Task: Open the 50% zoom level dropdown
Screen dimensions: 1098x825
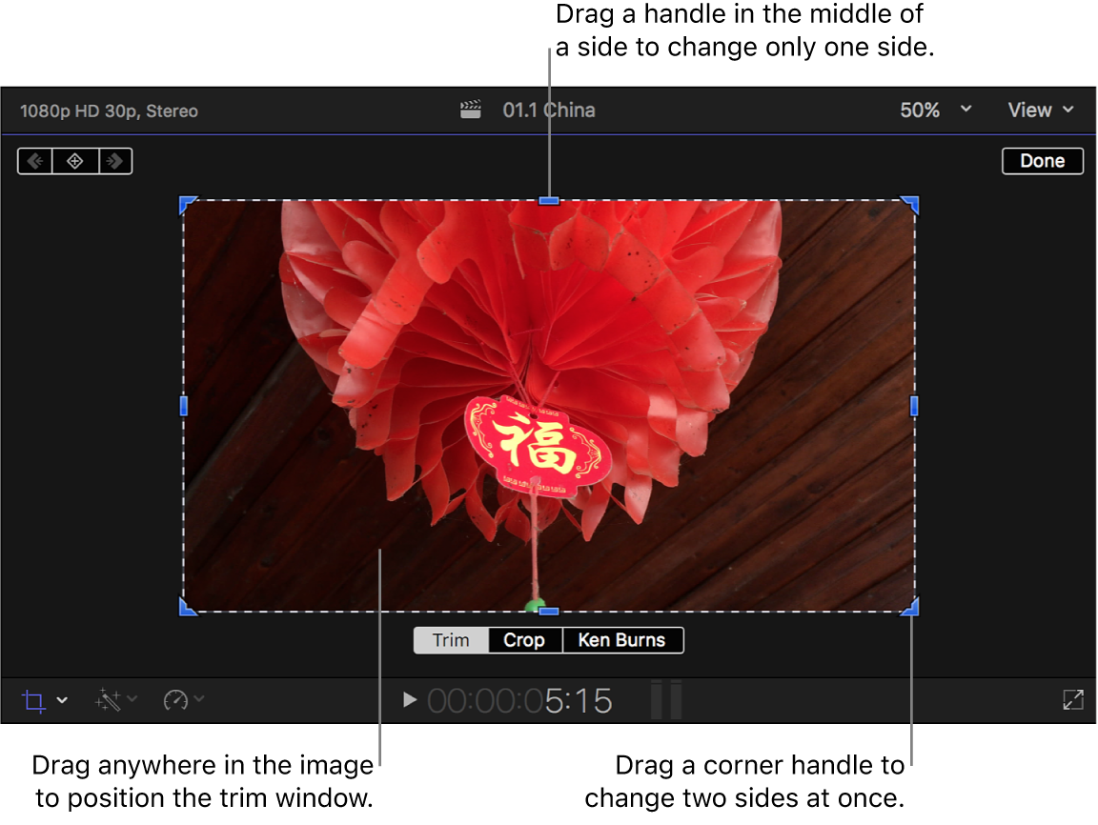Action: (x=935, y=110)
